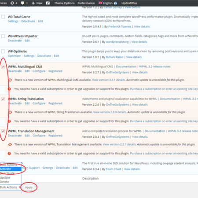The height and width of the screenshot is (198, 198).
Task: Select Update in bulk actions list
Action: [11, 177]
